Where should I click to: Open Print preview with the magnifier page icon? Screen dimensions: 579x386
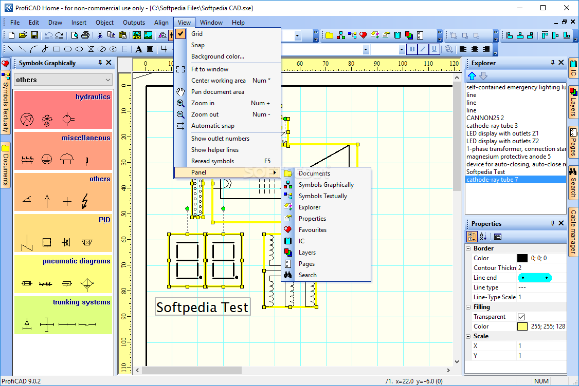(x=75, y=35)
